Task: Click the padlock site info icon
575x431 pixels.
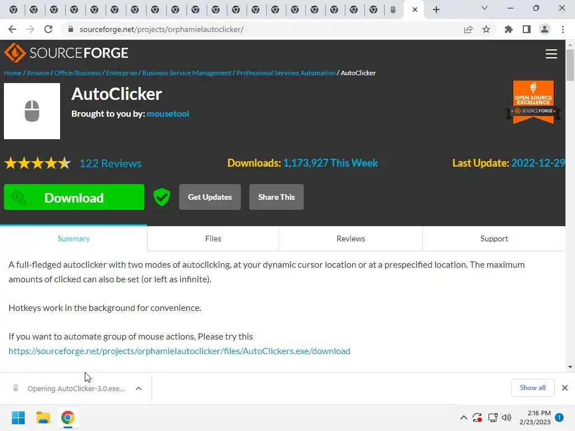Action: (x=71, y=29)
